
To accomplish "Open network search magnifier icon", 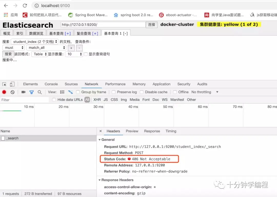I will coord(40,92).
